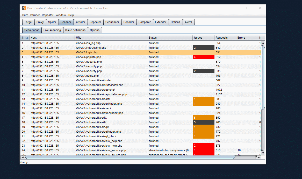
Task: Select the /DVWA/vulnerabilities/sqli/index.php row
Action: 141,132
